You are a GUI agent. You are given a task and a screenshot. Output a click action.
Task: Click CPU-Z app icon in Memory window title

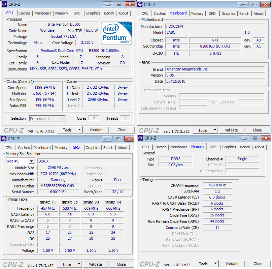pyautogui.click(x=140, y=138)
